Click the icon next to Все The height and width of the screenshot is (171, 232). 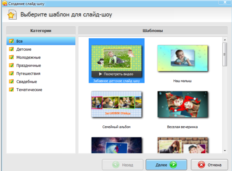(11, 41)
